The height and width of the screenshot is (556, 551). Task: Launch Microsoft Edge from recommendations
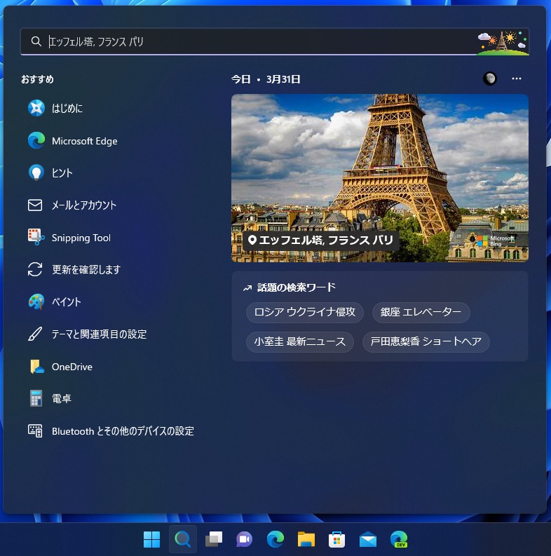point(84,141)
